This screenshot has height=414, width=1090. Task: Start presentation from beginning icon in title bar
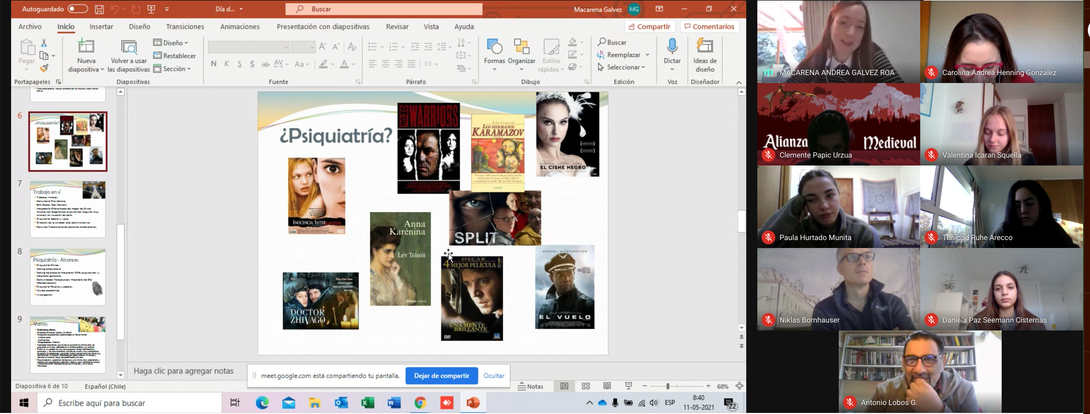click(x=152, y=9)
